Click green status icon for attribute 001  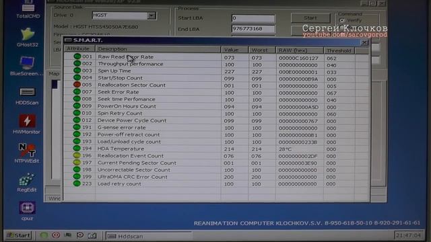tap(77, 56)
